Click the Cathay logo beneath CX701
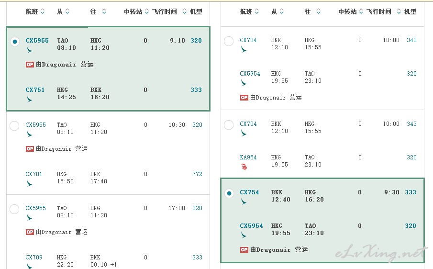The width and height of the screenshot is (433, 269). (29, 183)
